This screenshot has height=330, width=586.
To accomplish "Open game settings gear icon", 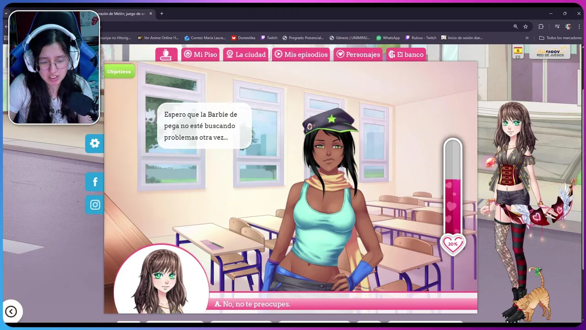I will 95,143.
